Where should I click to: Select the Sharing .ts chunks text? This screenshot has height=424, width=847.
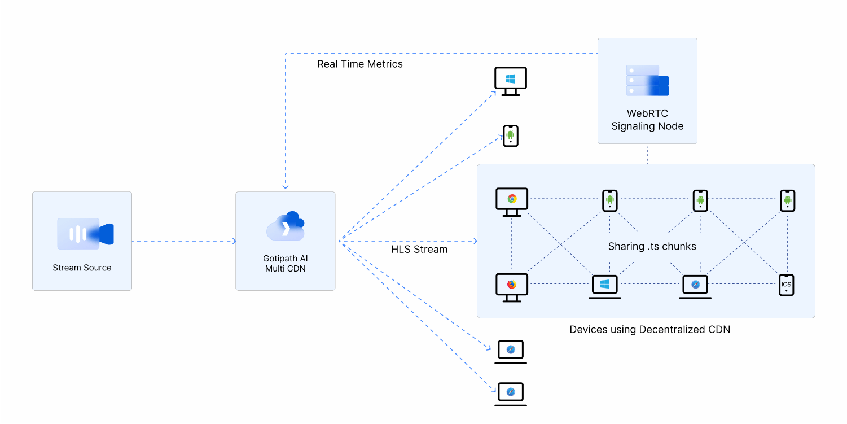(x=652, y=246)
